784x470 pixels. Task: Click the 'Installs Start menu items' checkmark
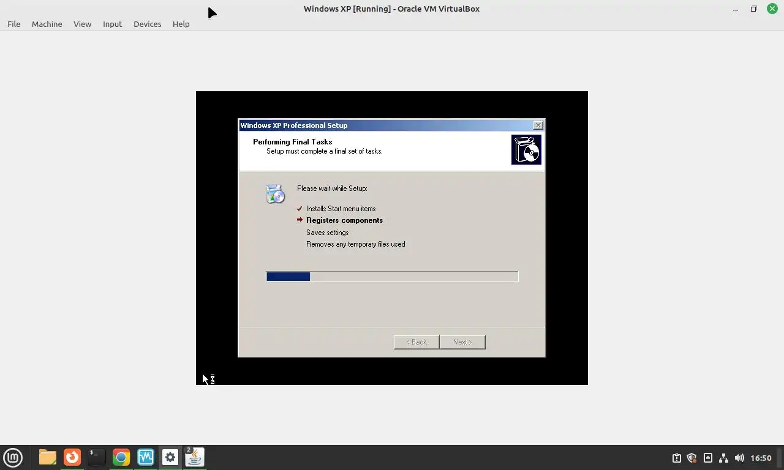[x=300, y=209]
